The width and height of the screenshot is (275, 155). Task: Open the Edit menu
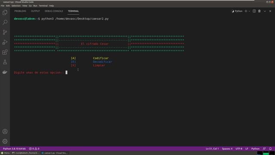pyautogui.click(x=8, y=6)
